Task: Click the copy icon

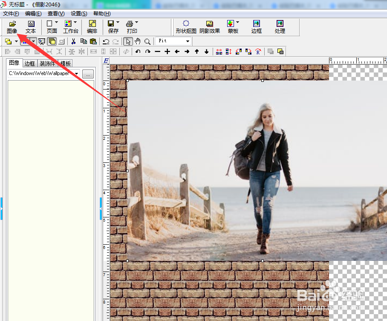Action: coord(84,41)
